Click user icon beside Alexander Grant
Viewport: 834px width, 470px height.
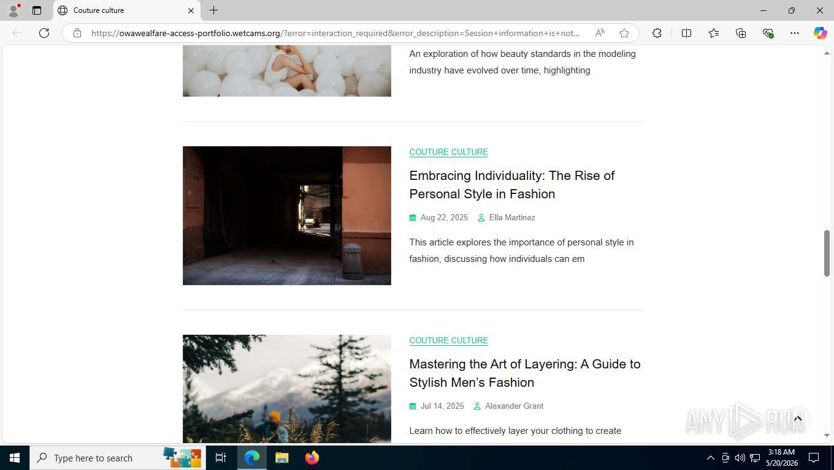click(477, 406)
